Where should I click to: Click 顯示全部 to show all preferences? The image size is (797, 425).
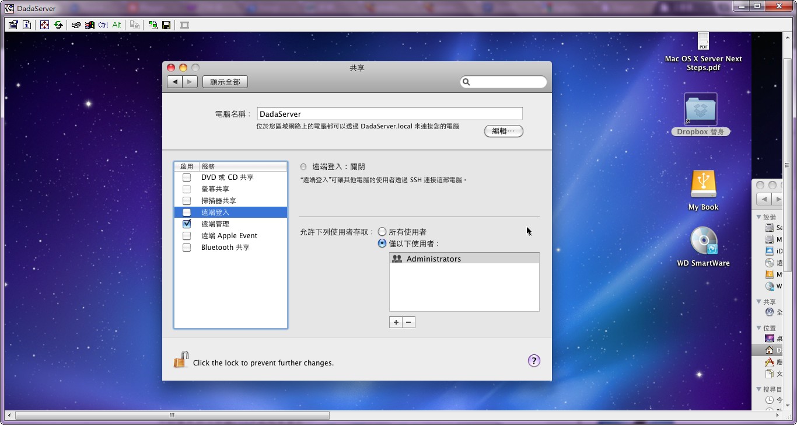click(225, 81)
